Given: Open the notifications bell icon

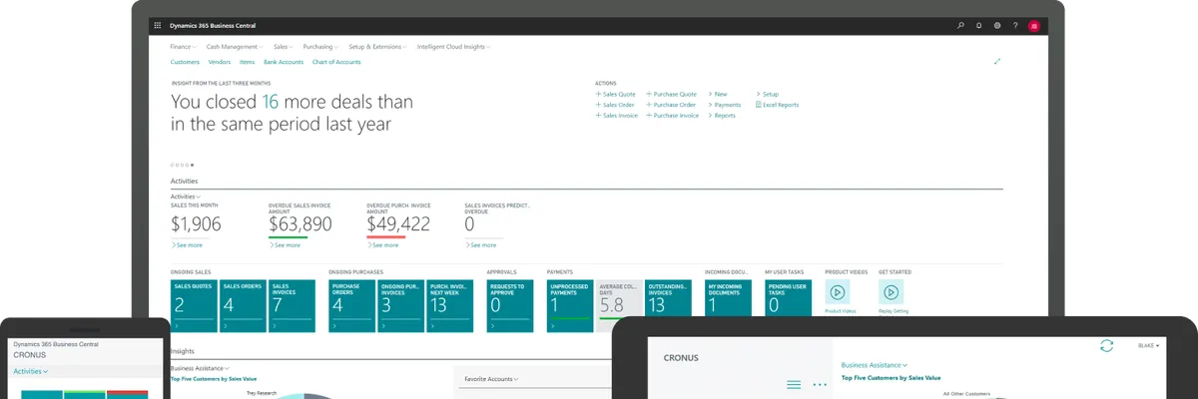Looking at the screenshot, I should pos(978,25).
